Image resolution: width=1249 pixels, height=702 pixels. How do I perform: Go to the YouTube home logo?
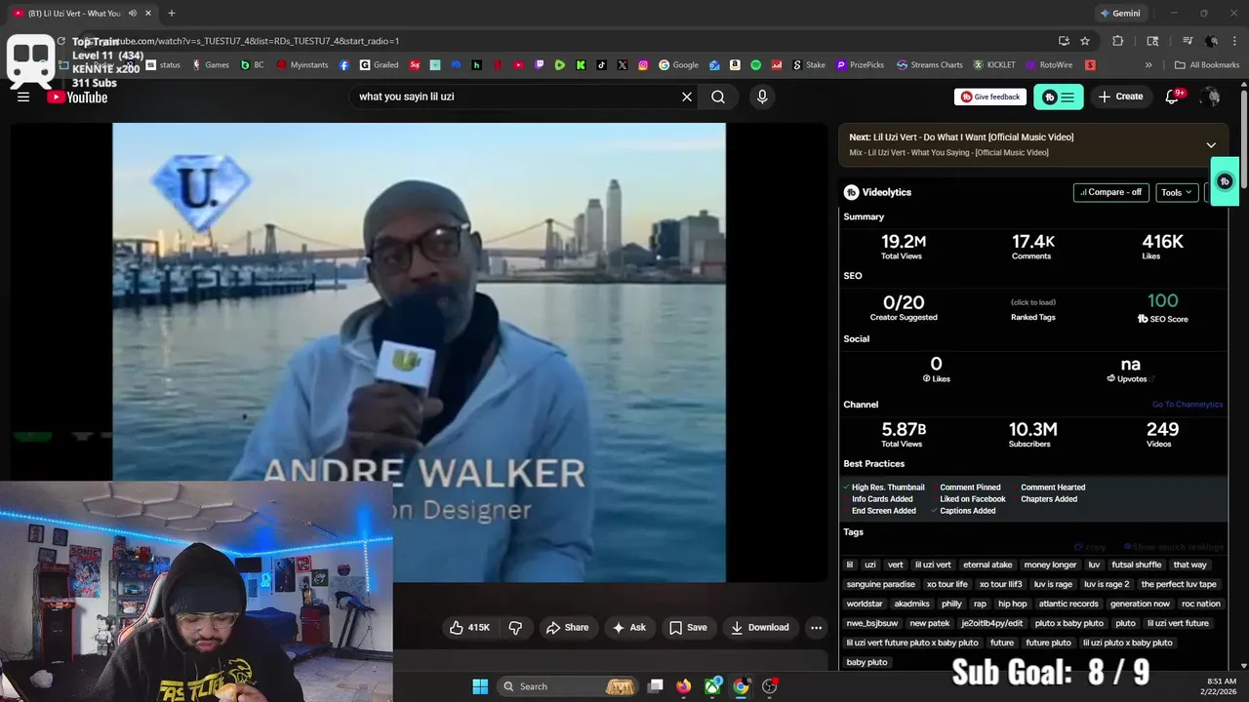(x=77, y=97)
